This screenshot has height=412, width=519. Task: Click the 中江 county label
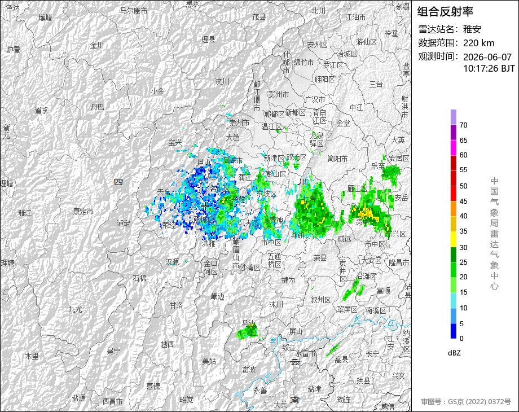[x=357, y=108]
